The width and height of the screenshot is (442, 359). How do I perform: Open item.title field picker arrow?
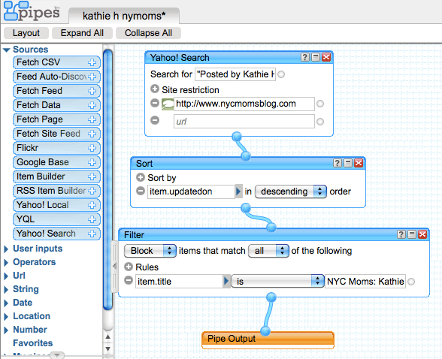[x=226, y=281]
